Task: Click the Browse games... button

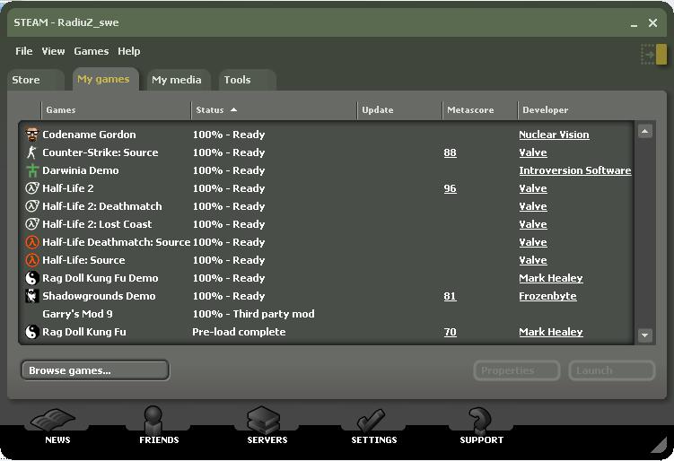Action: 95,370
